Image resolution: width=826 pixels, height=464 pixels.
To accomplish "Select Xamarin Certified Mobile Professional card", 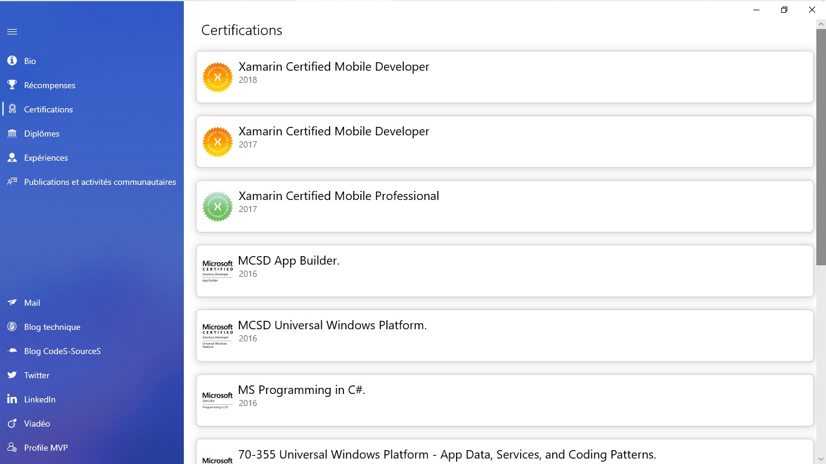I will (x=504, y=206).
